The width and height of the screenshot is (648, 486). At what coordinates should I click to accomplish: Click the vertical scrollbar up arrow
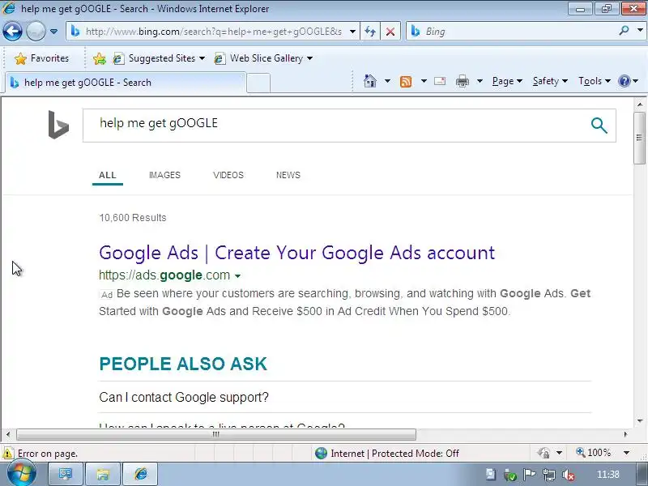coord(640,104)
